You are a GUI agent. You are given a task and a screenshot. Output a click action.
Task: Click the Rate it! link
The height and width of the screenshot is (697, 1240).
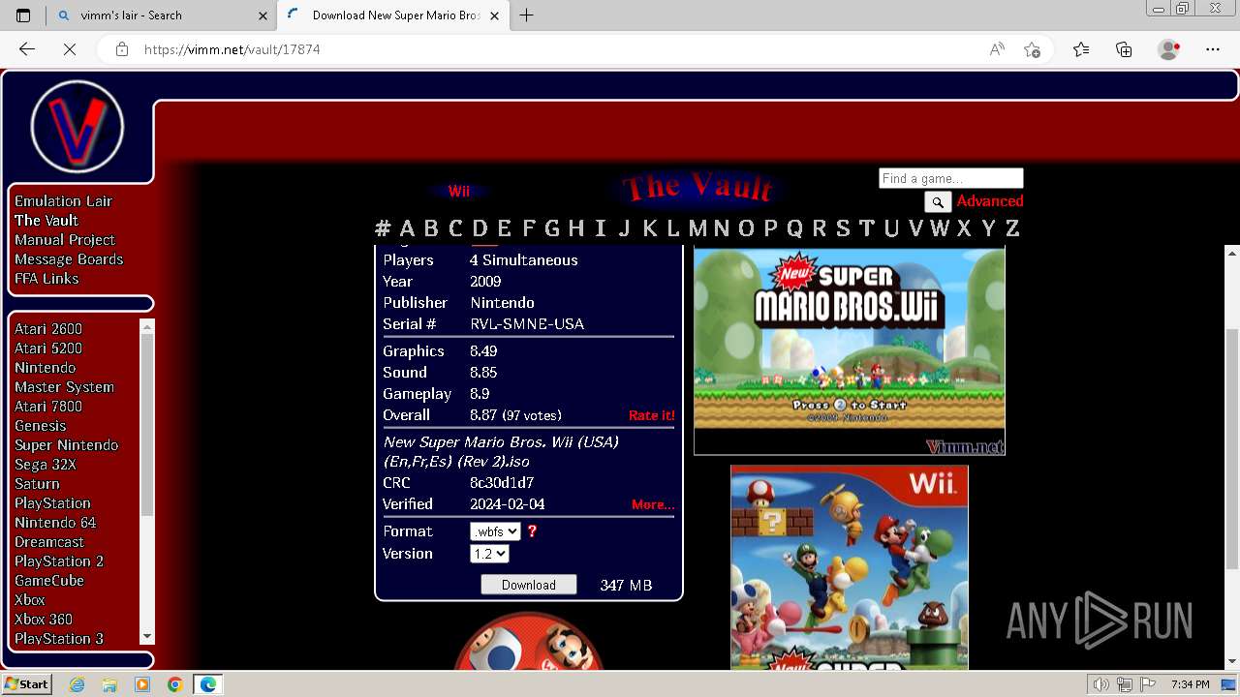click(x=652, y=415)
